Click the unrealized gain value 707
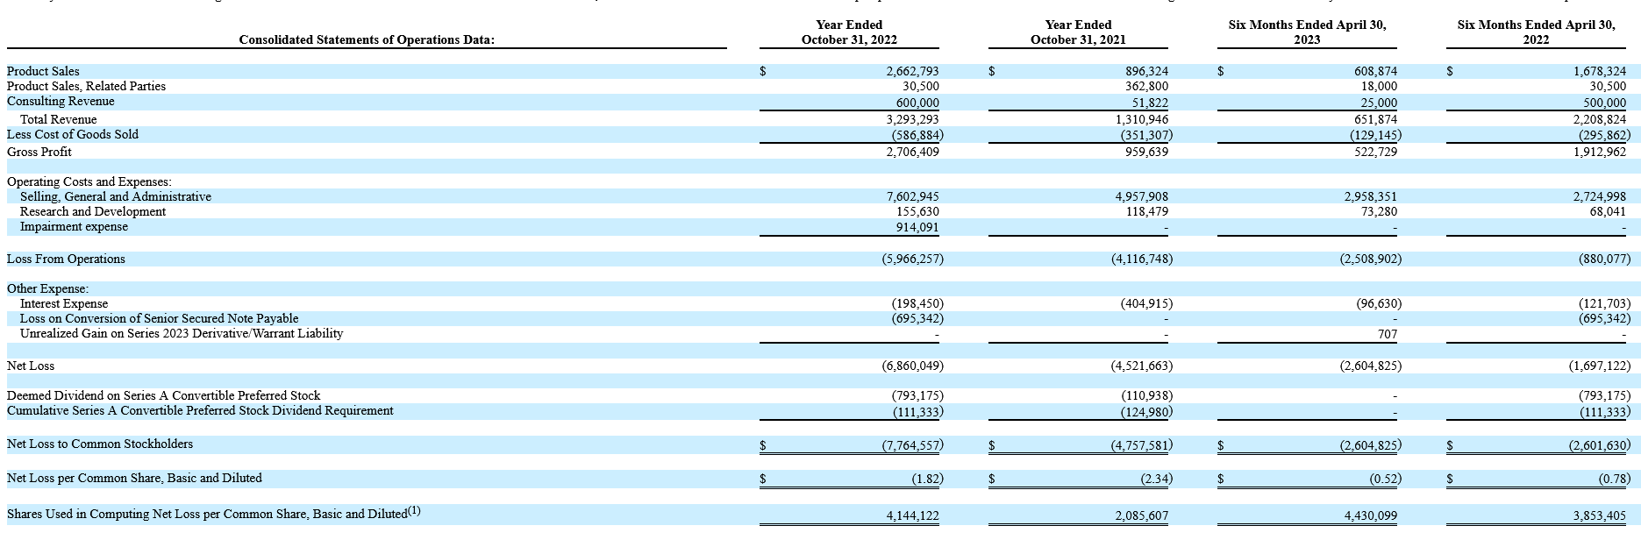1641x540 pixels. tap(1388, 334)
